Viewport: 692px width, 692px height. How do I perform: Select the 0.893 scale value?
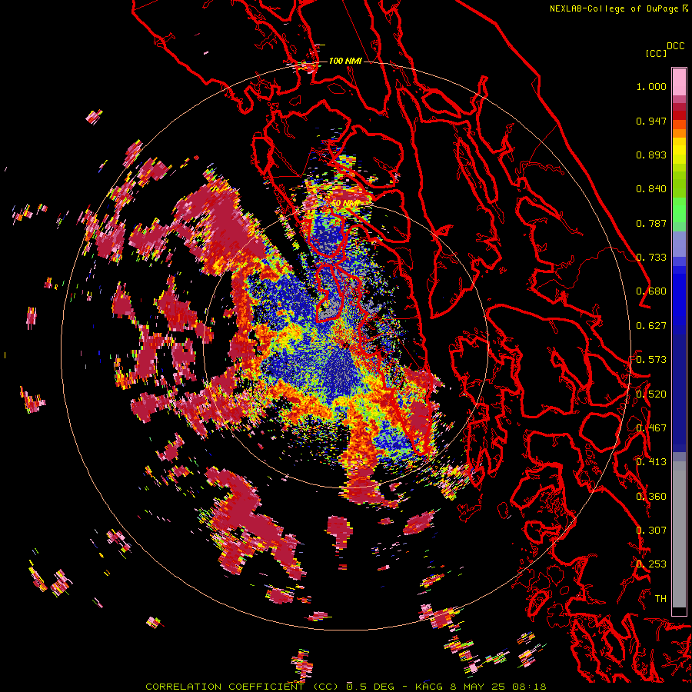[651, 155]
